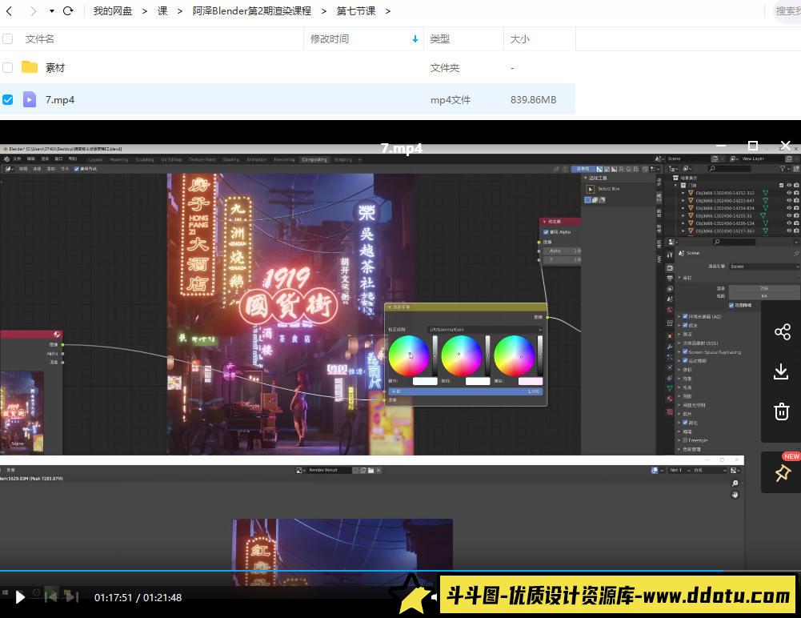This screenshot has height=618, width=801.
Task: Edit the render samples value 256
Action: pos(764,288)
